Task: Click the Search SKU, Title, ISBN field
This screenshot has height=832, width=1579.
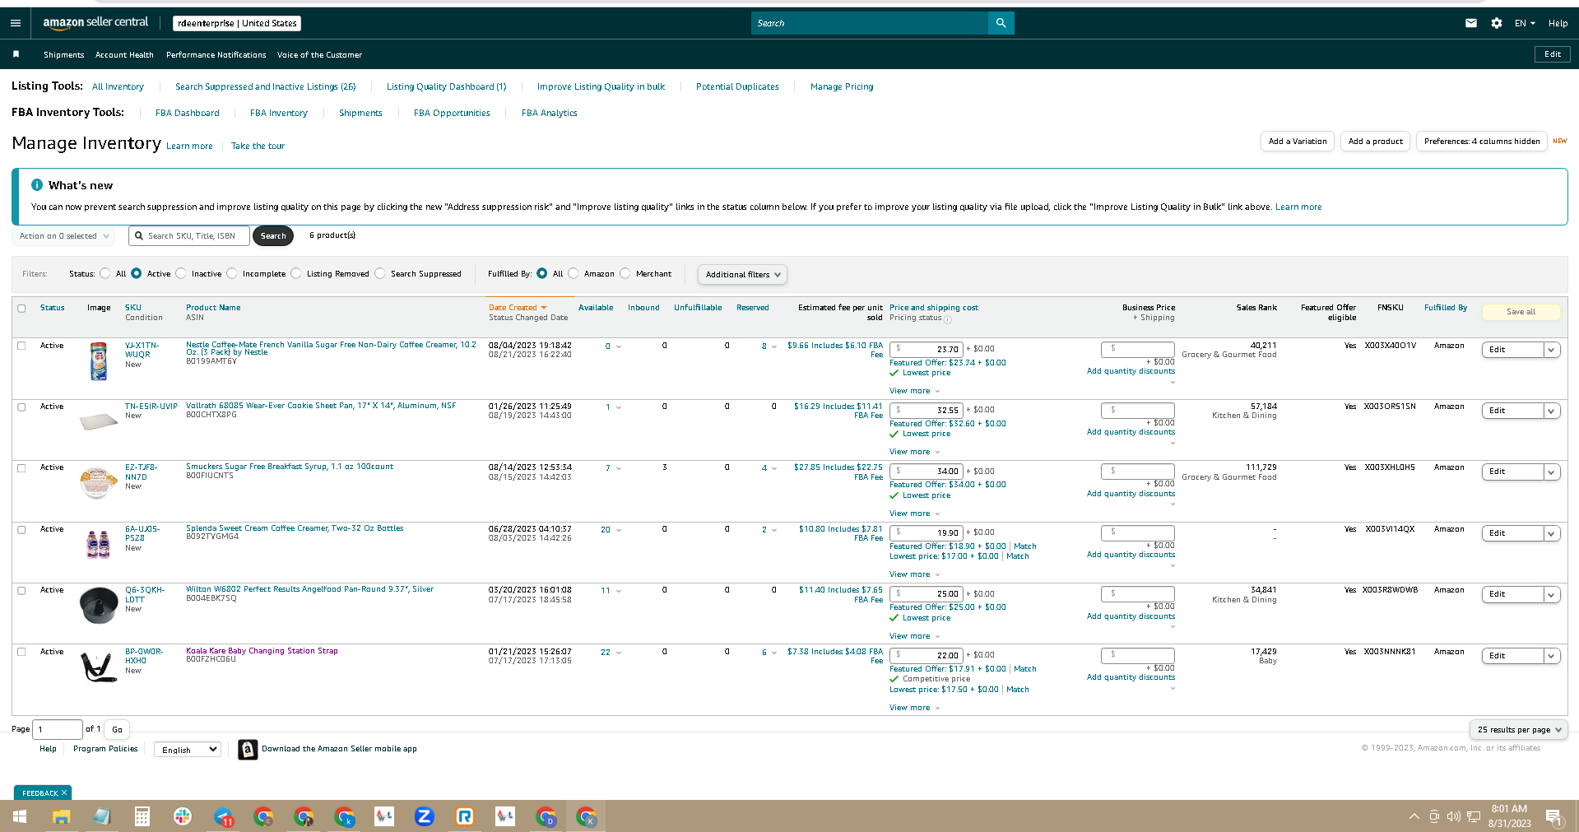Action: click(x=189, y=236)
